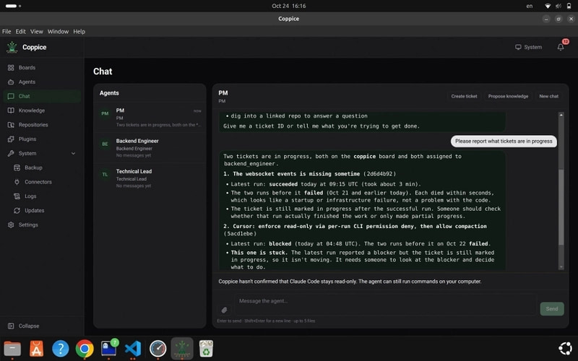
Task: Select the Chat speech bubble icon
Action: (11, 96)
